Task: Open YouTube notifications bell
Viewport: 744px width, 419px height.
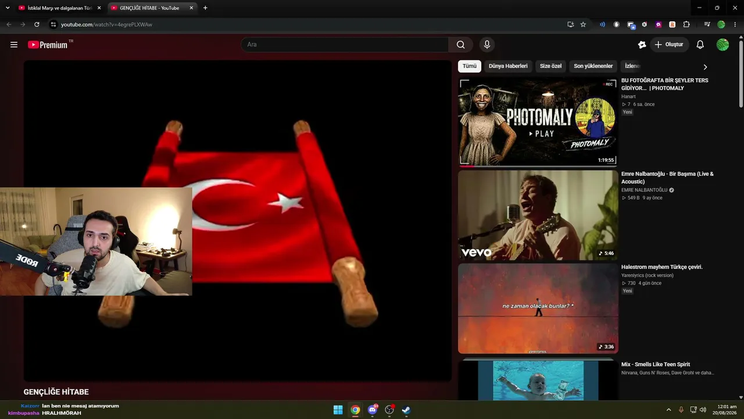Action: pyautogui.click(x=700, y=45)
